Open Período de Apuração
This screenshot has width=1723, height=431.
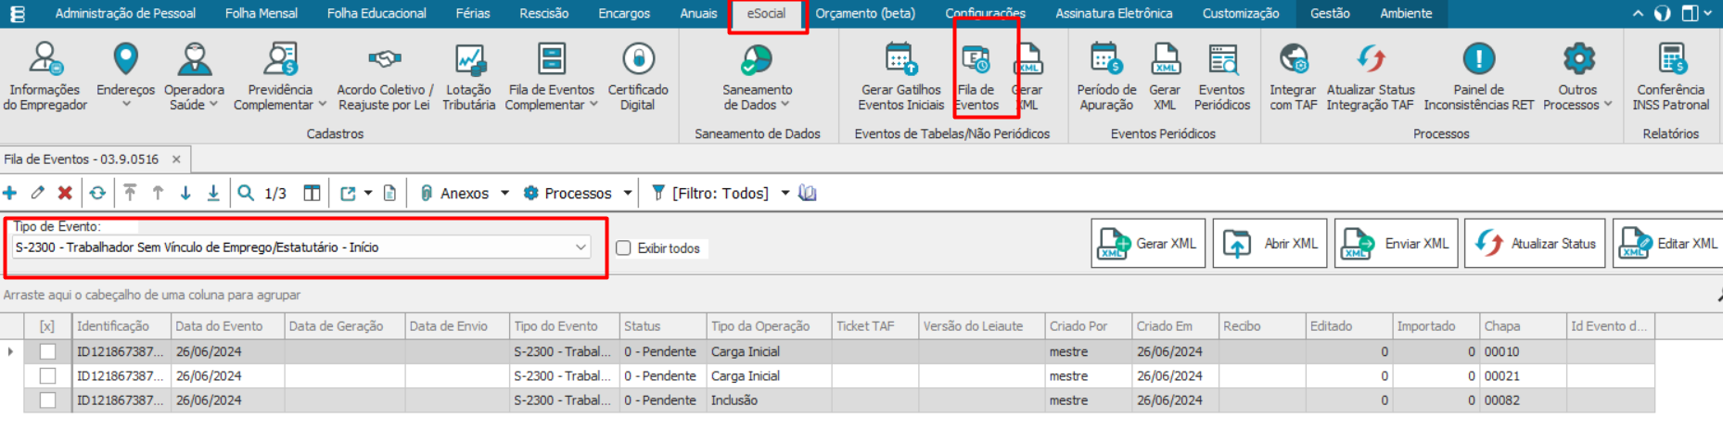(x=1106, y=76)
